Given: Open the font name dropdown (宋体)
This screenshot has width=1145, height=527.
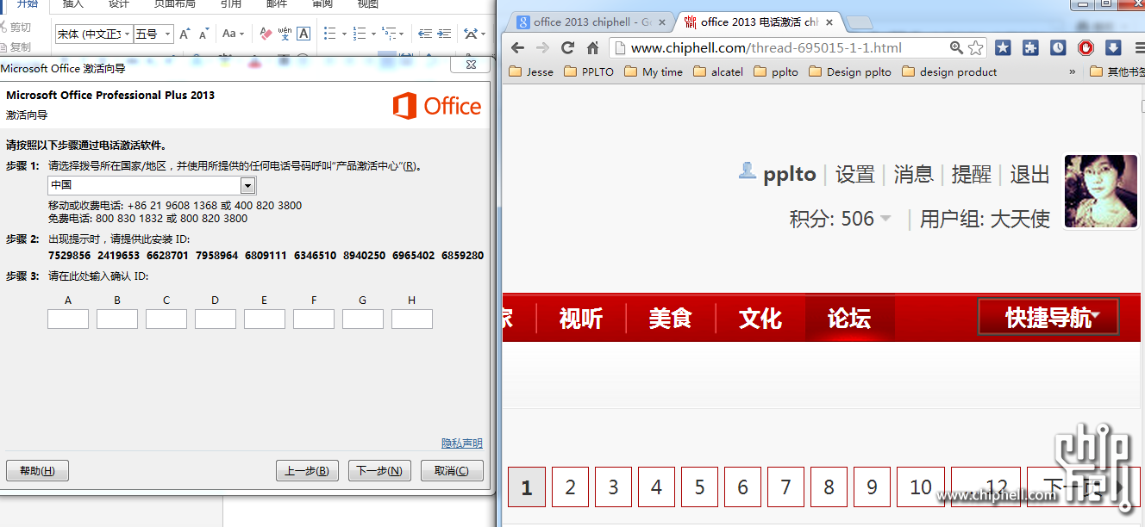Looking at the screenshot, I should pos(128,34).
